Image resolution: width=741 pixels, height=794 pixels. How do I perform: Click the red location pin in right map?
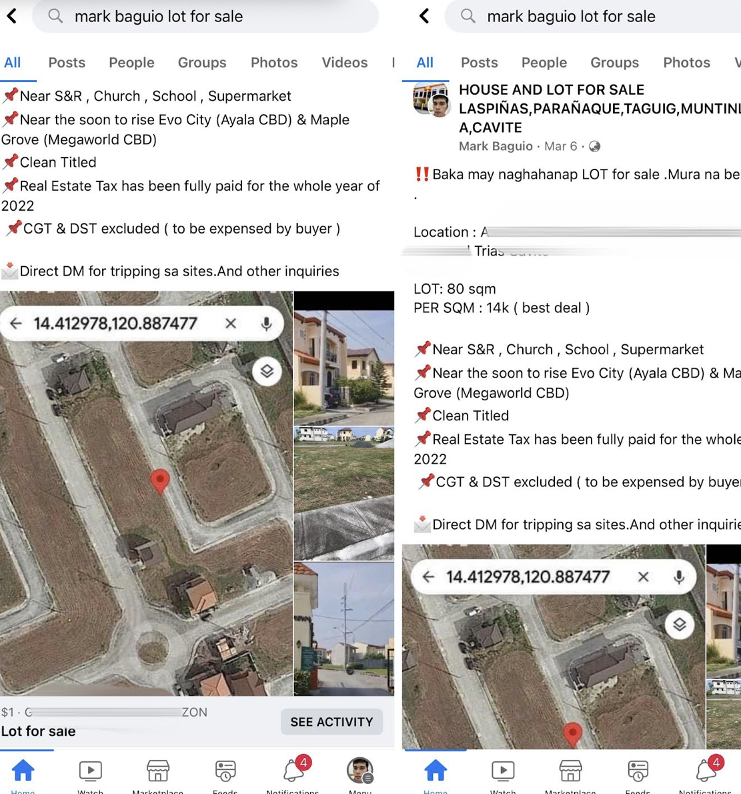pos(572,734)
